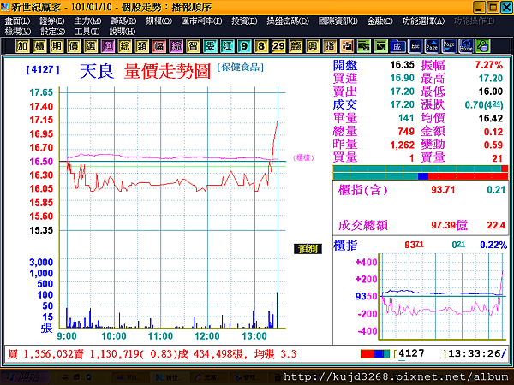
Task: Click the yellow 29 toolbar icon
Action: tap(278, 46)
